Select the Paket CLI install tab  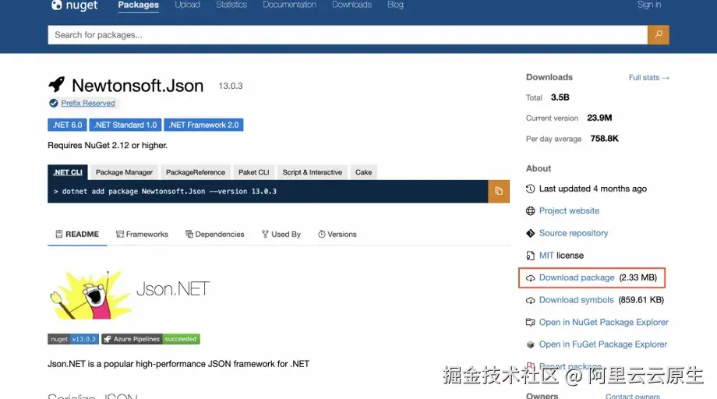[254, 172]
